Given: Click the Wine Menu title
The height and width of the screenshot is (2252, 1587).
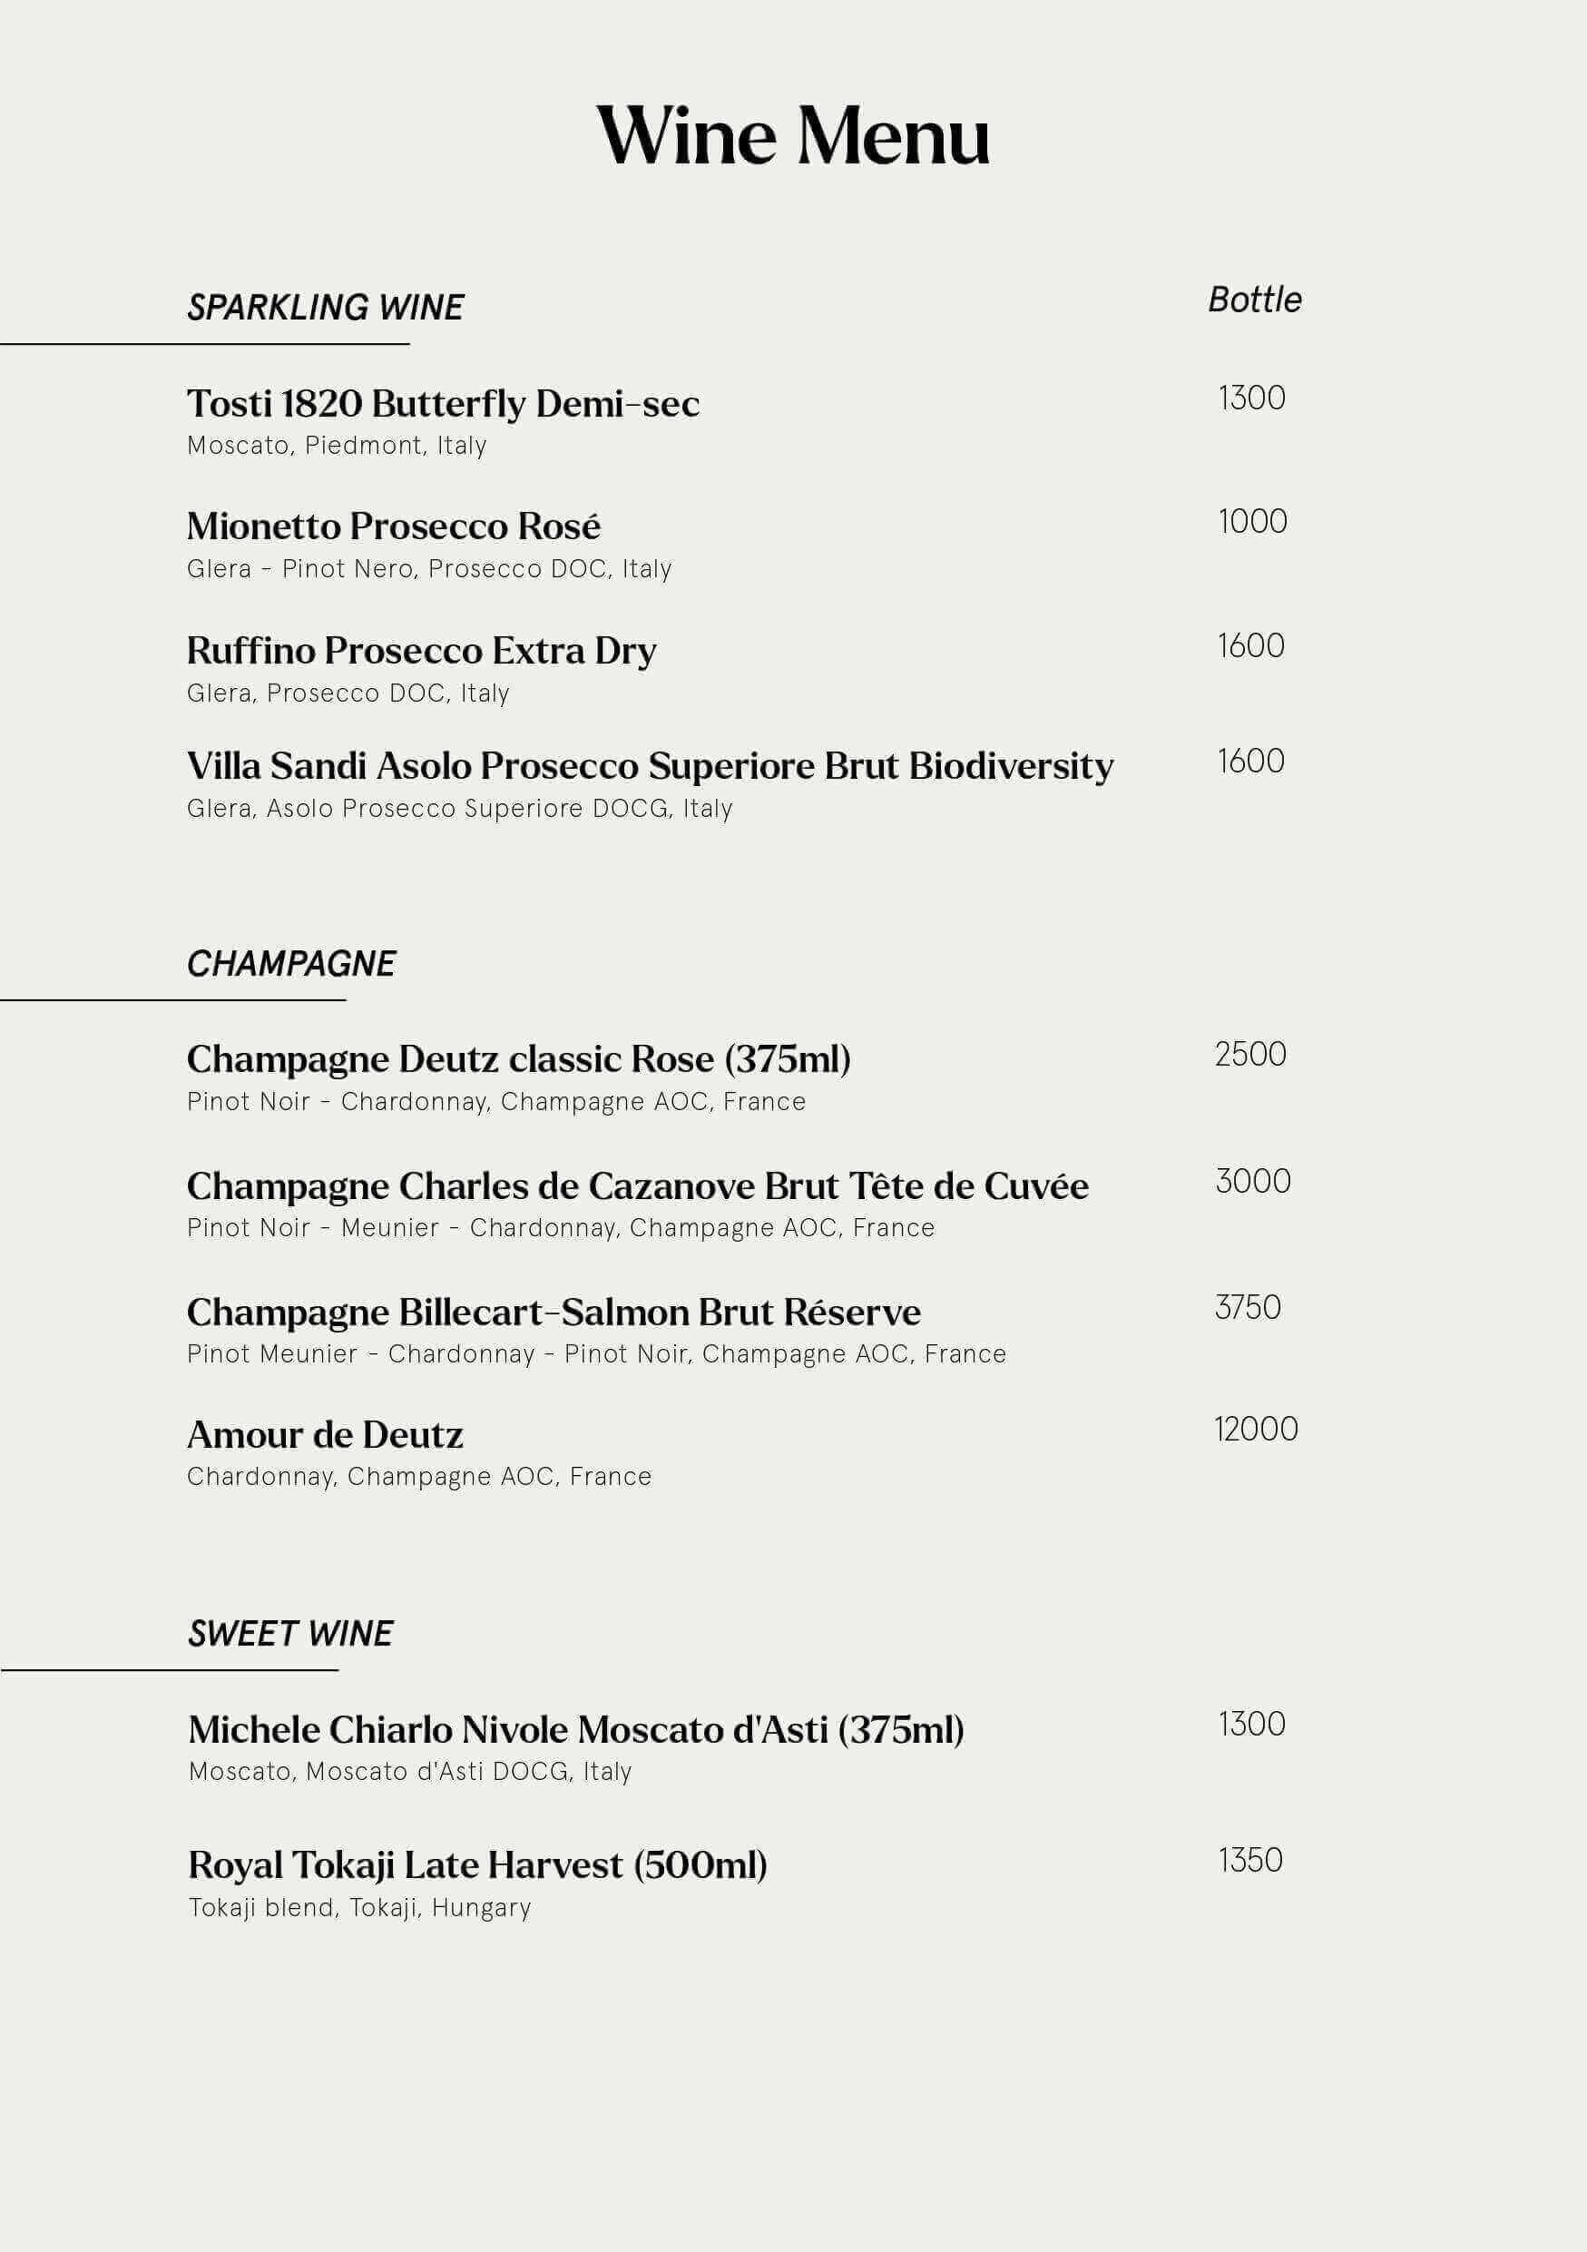Looking at the screenshot, I should coord(793,136).
